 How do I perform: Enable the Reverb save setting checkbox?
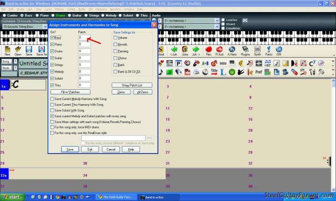pos(115,44)
